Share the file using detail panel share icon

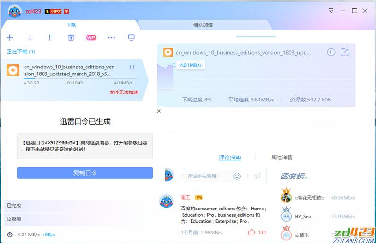[x=345, y=52]
